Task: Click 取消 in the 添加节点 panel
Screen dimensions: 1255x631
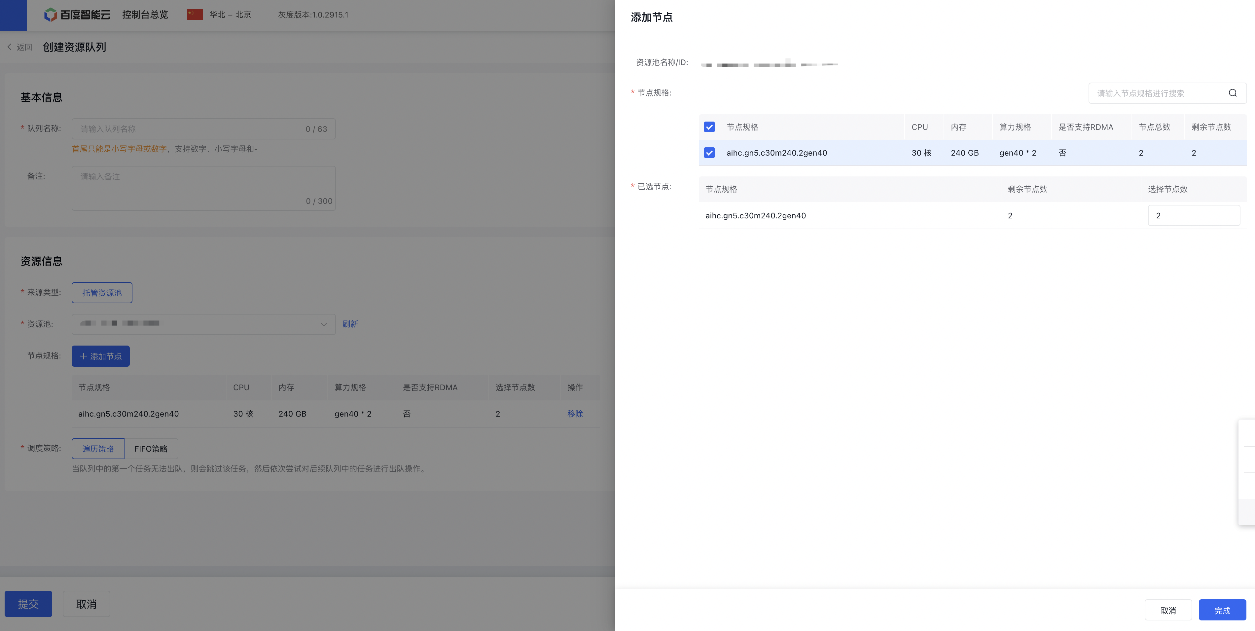Action: pos(1168,610)
